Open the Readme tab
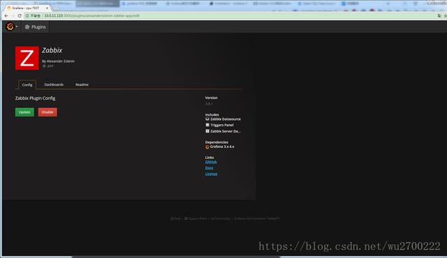The width and height of the screenshot is (447, 258). click(x=82, y=84)
